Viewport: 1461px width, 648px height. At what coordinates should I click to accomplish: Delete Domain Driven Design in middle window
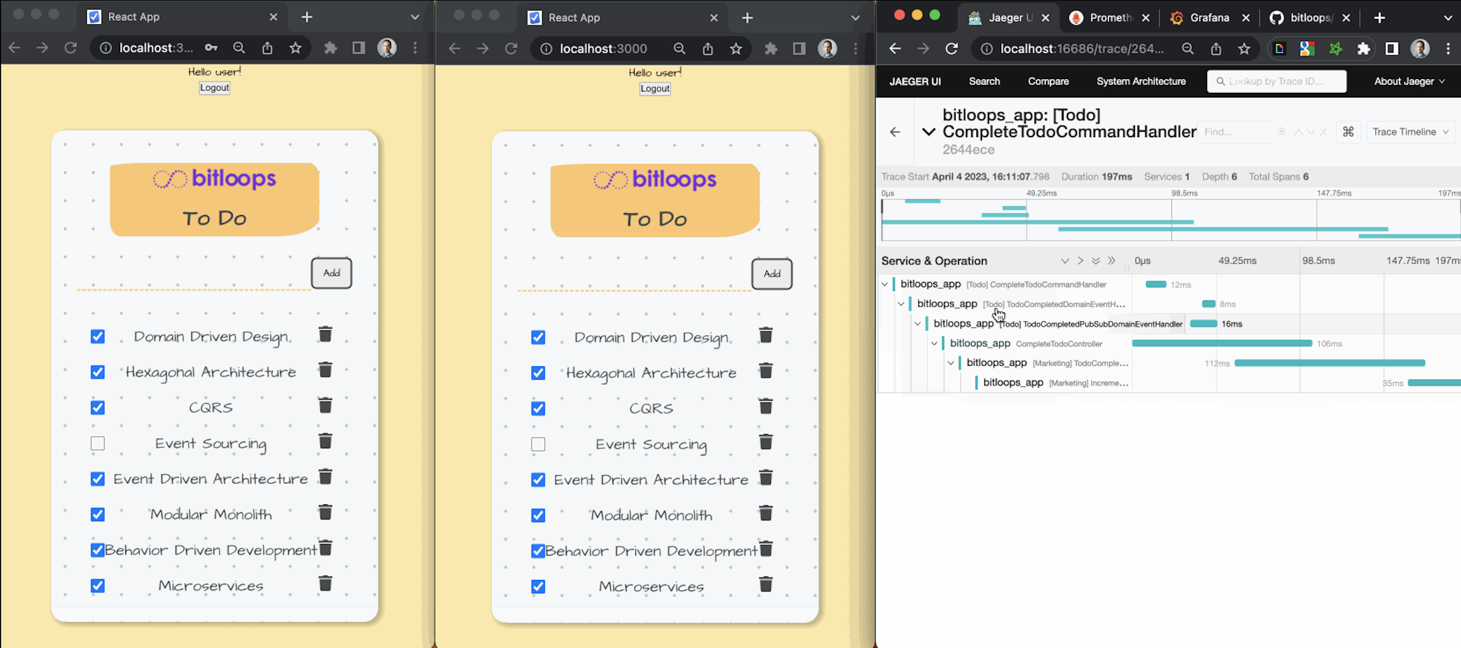[x=766, y=335]
